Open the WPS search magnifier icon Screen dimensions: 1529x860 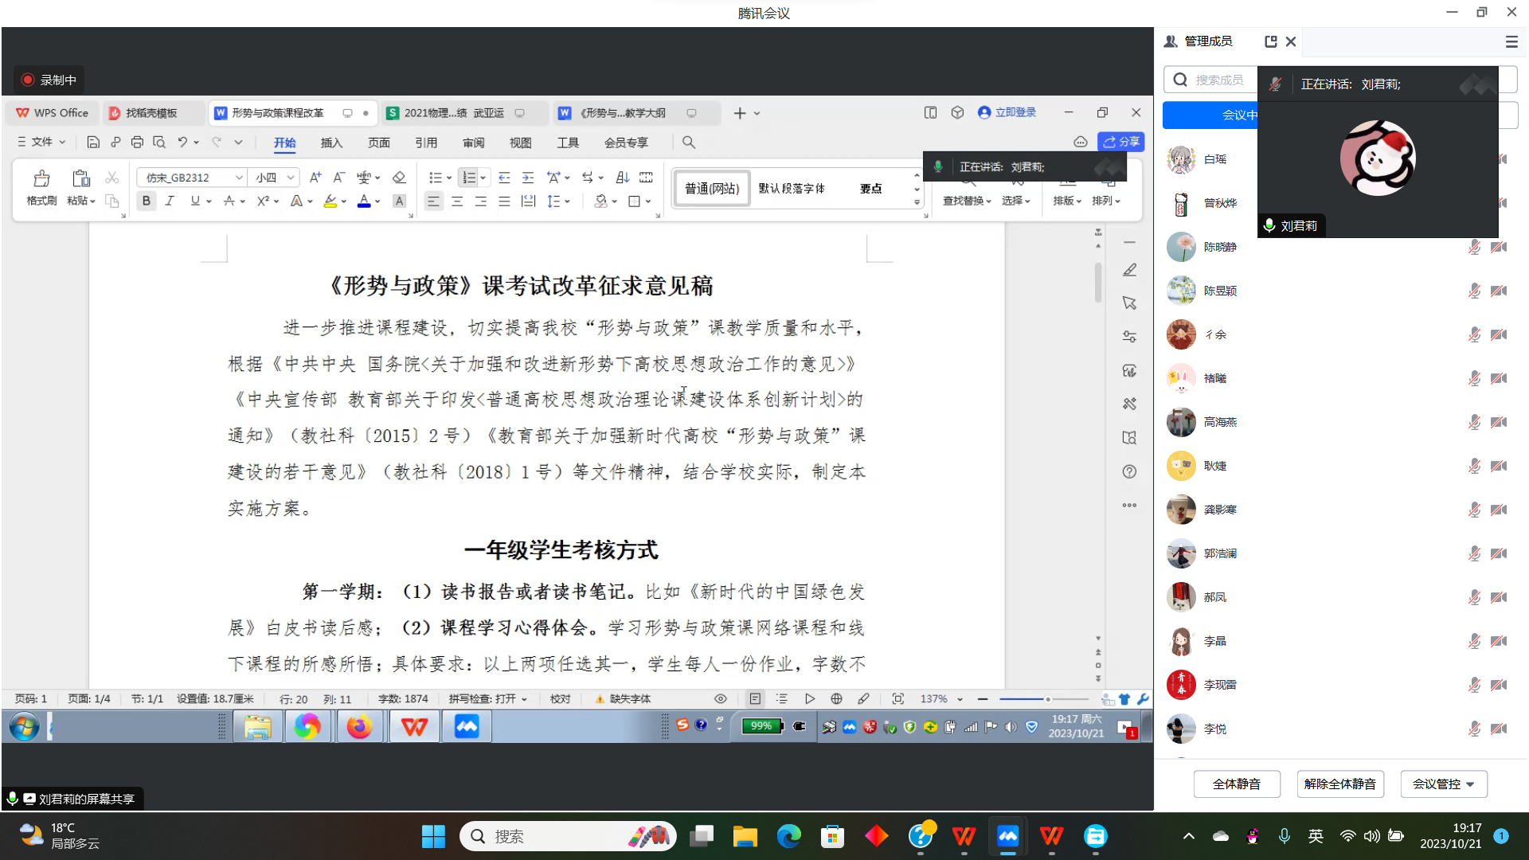[x=689, y=143]
